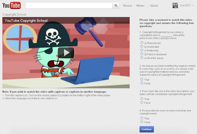Click the Eric4372 username
The image size is (197, 134).
click(x=185, y=6)
